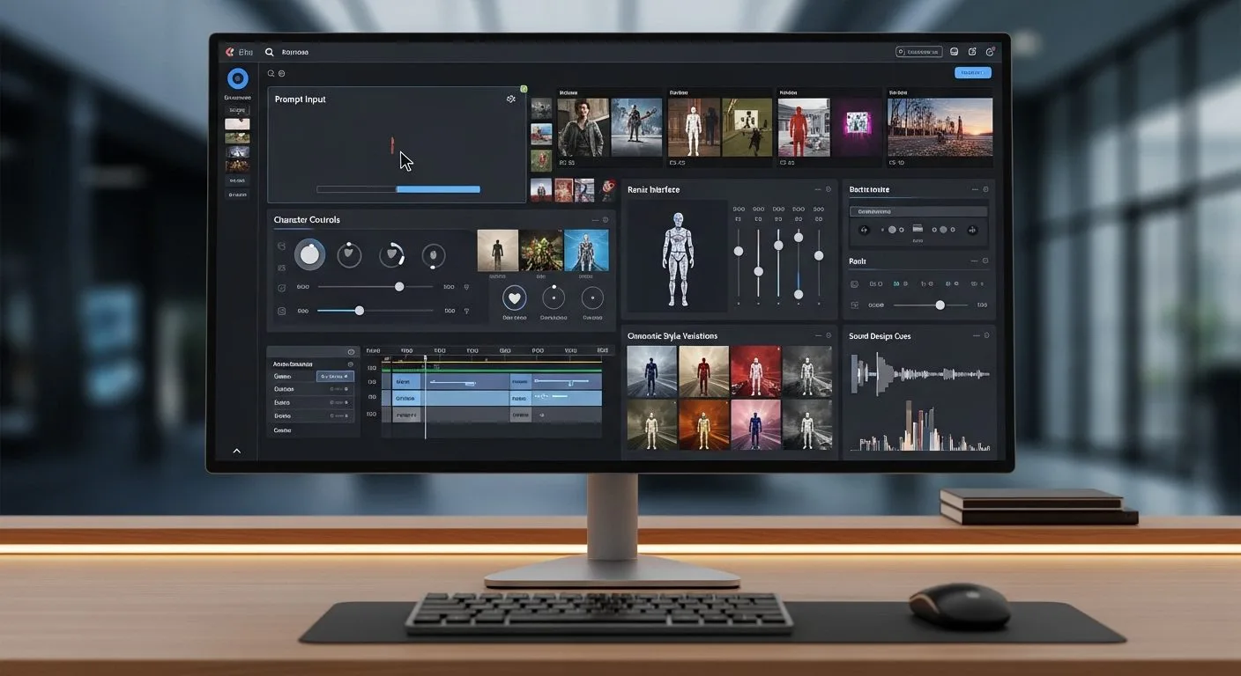Click the topmost small icon left of Character Controls dials
This screenshot has height=676, width=1241.
point(281,246)
